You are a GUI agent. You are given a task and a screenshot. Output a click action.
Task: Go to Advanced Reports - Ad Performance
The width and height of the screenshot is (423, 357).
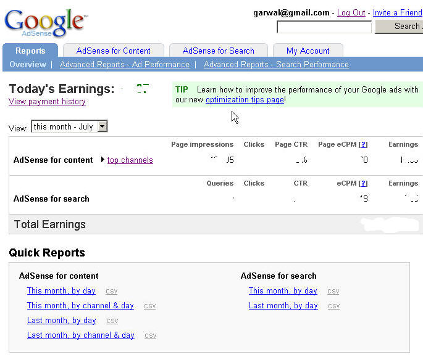(124, 65)
